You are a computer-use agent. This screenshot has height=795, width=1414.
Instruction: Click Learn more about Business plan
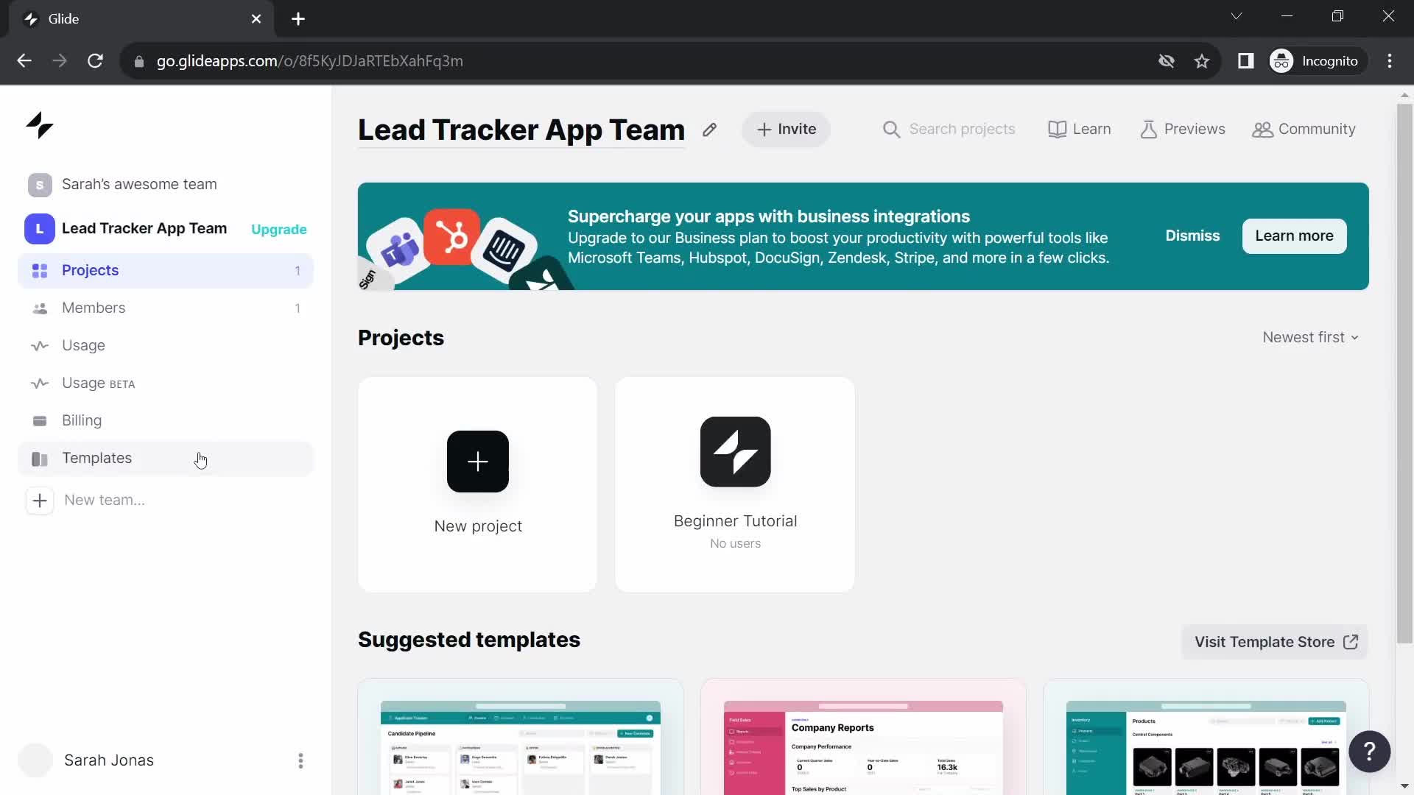coord(1295,236)
